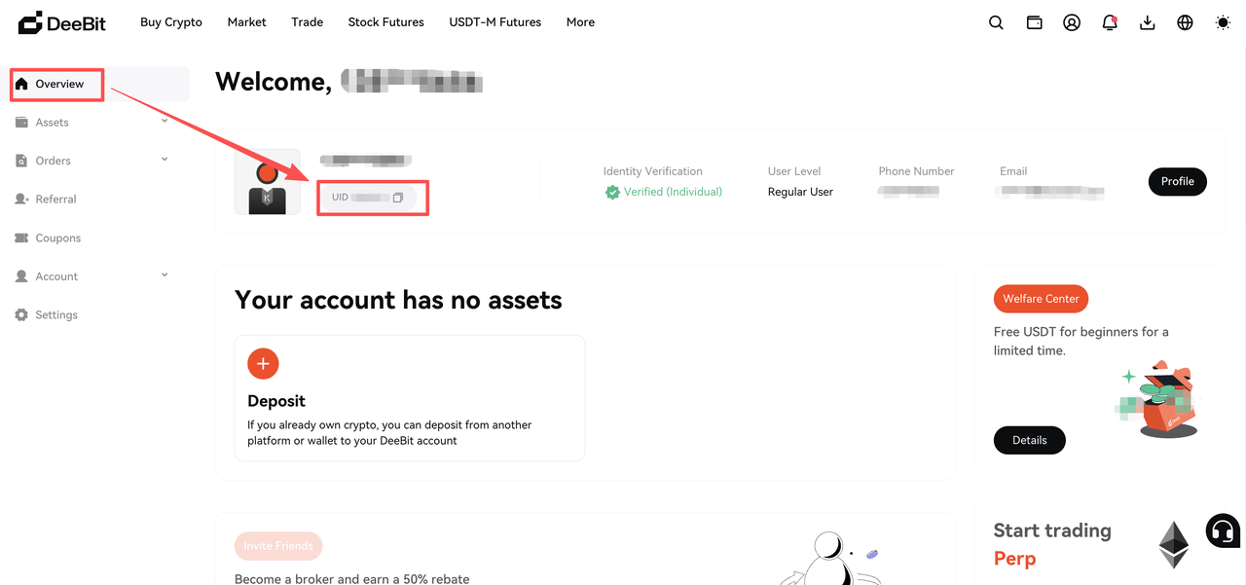Click the download app icon
Viewport: 1246px width, 585px height.
(x=1148, y=22)
